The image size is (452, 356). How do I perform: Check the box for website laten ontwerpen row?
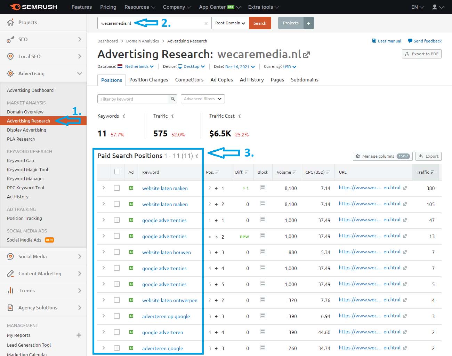117,300
